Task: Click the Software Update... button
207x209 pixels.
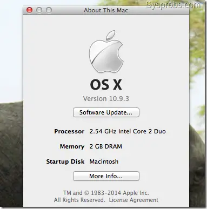Action: point(106,112)
